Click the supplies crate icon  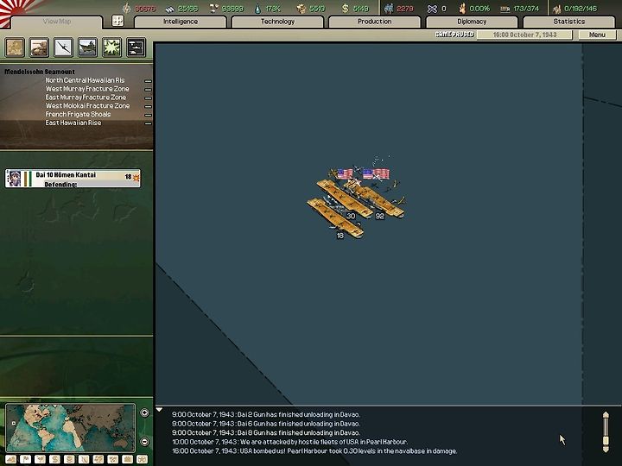pos(301,9)
